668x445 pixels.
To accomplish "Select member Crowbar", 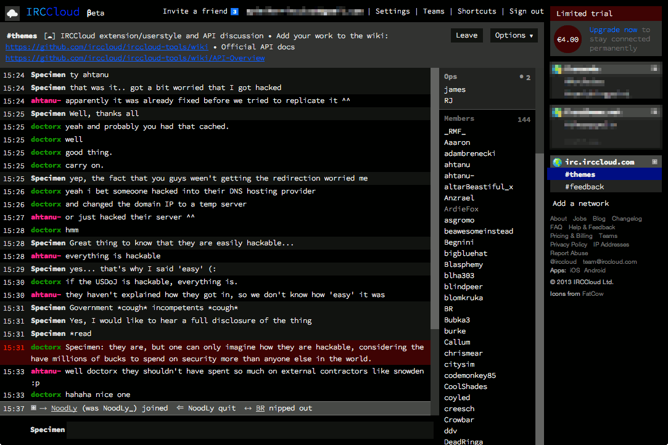I will pyautogui.click(x=459, y=420).
